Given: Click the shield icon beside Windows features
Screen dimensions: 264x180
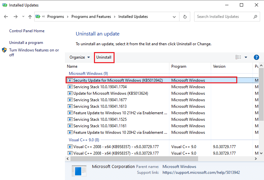Looking at the screenshot, I should coord(4,50).
